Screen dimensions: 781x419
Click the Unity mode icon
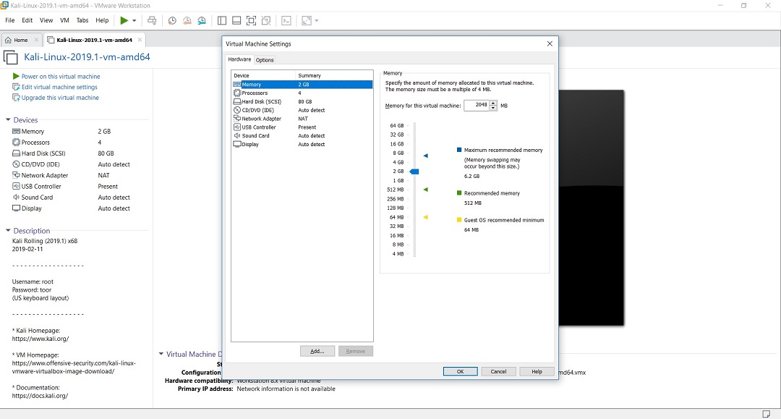(x=266, y=20)
